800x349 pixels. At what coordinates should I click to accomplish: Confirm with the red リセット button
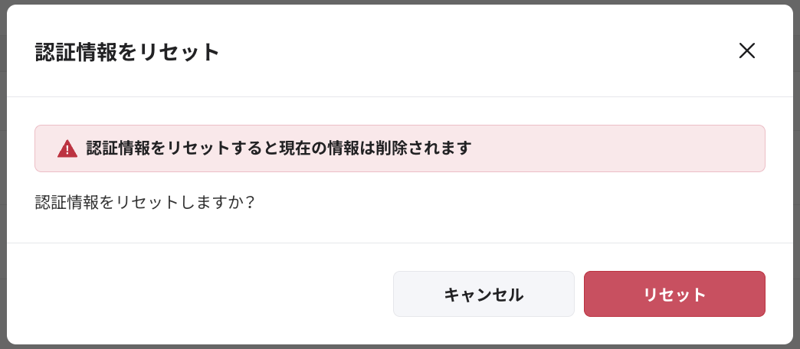pos(674,294)
